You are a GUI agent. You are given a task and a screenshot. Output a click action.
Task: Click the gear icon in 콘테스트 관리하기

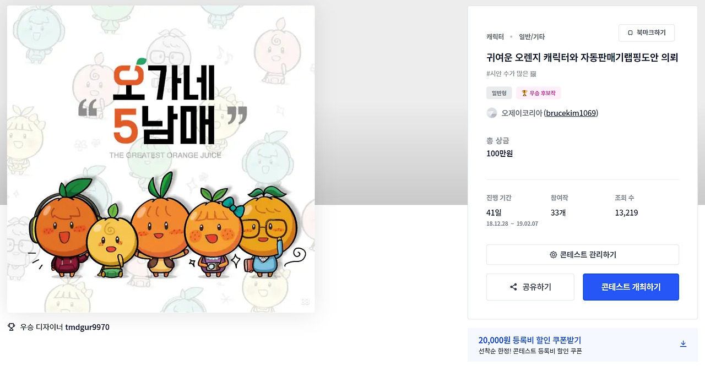click(x=554, y=255)
